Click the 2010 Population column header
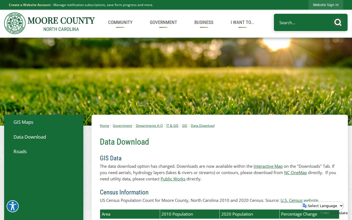The image size is (352, 220). tap(190, 214)
